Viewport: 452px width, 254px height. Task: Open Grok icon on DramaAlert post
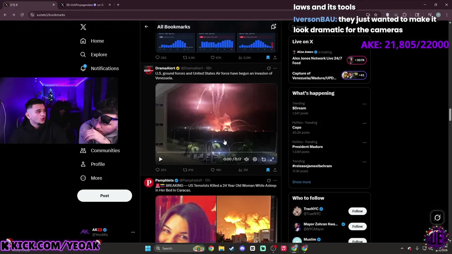click(x=269, y=68)
